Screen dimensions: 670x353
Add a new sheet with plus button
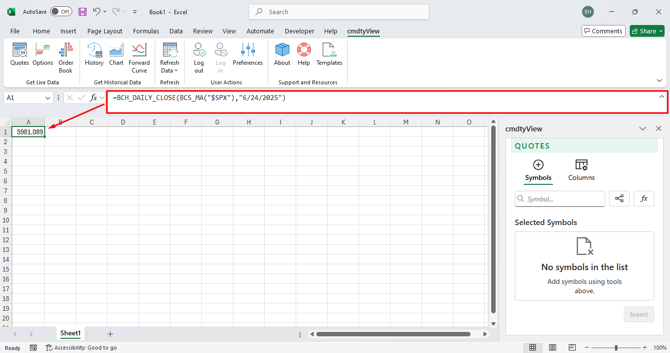pyautogui.click(x=110, y=334)
